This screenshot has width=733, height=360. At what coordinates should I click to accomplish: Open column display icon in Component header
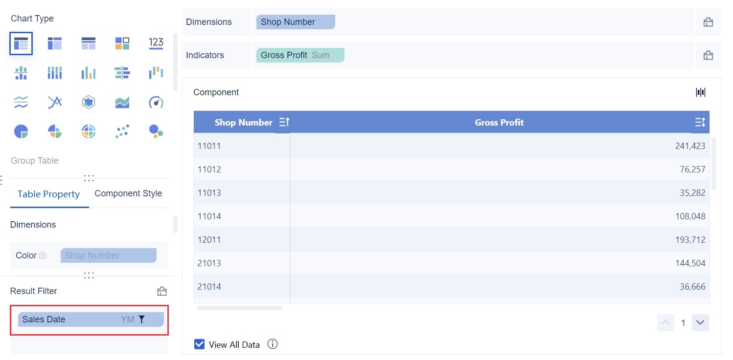pyautogui.click(x=701, y=92)
